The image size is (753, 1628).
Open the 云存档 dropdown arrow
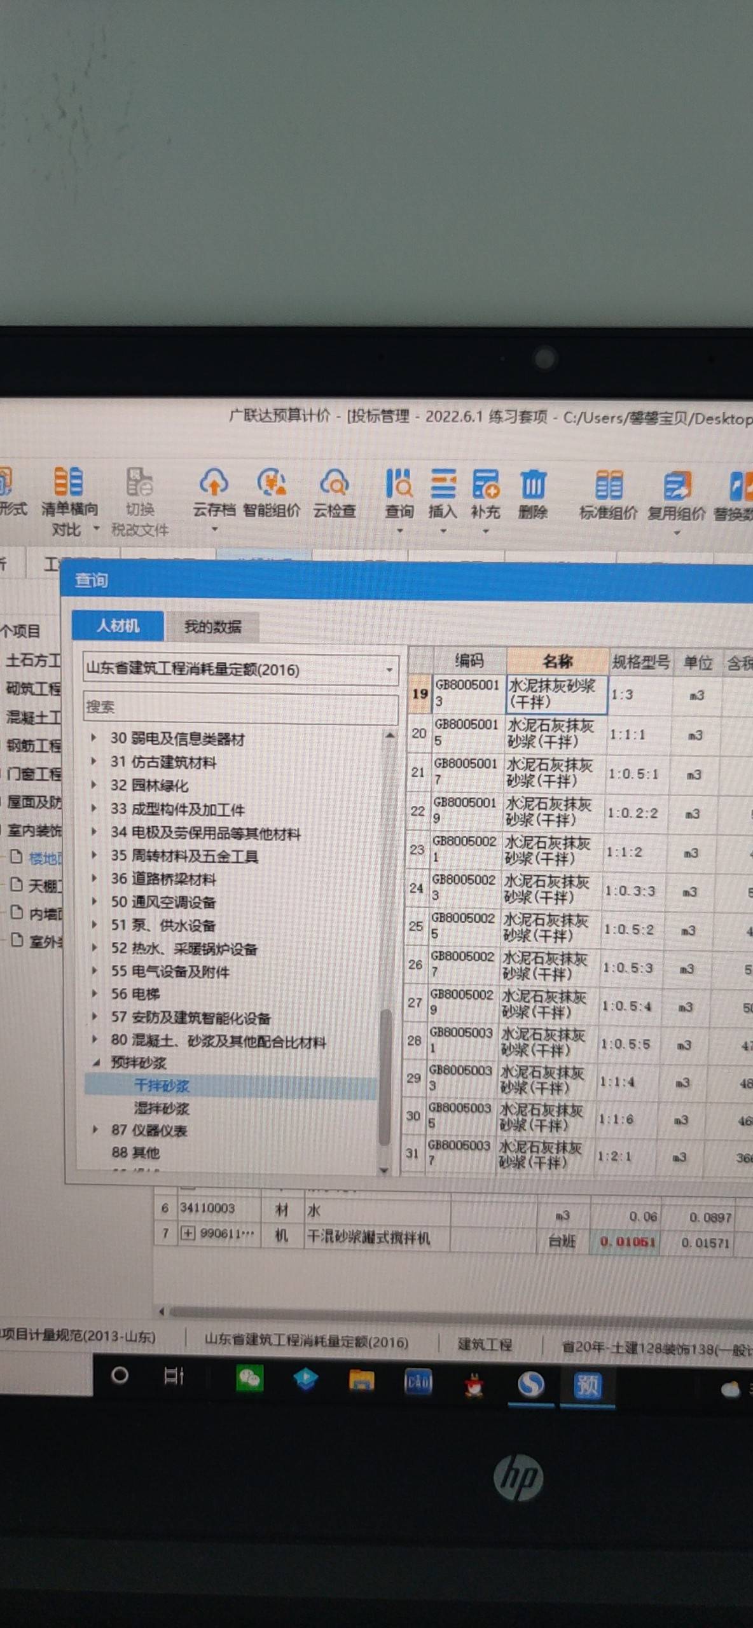(214, 529)
